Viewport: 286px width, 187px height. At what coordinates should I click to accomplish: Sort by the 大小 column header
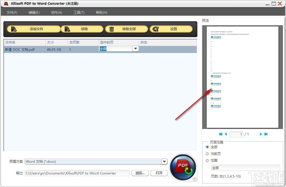click(x=57, y=42)
